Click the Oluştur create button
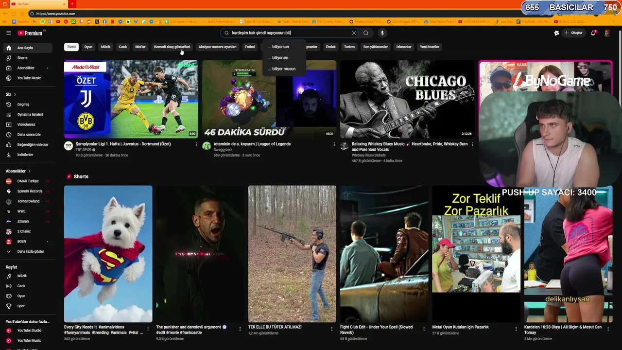 573,33
